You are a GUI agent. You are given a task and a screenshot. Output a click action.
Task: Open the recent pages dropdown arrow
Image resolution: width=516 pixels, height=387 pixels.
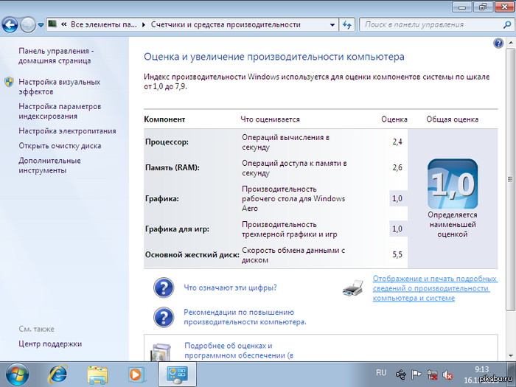pyautogui.click(x=40, y=25)
